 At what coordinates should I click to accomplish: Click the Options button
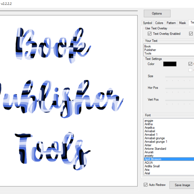(x=157, y=14)
